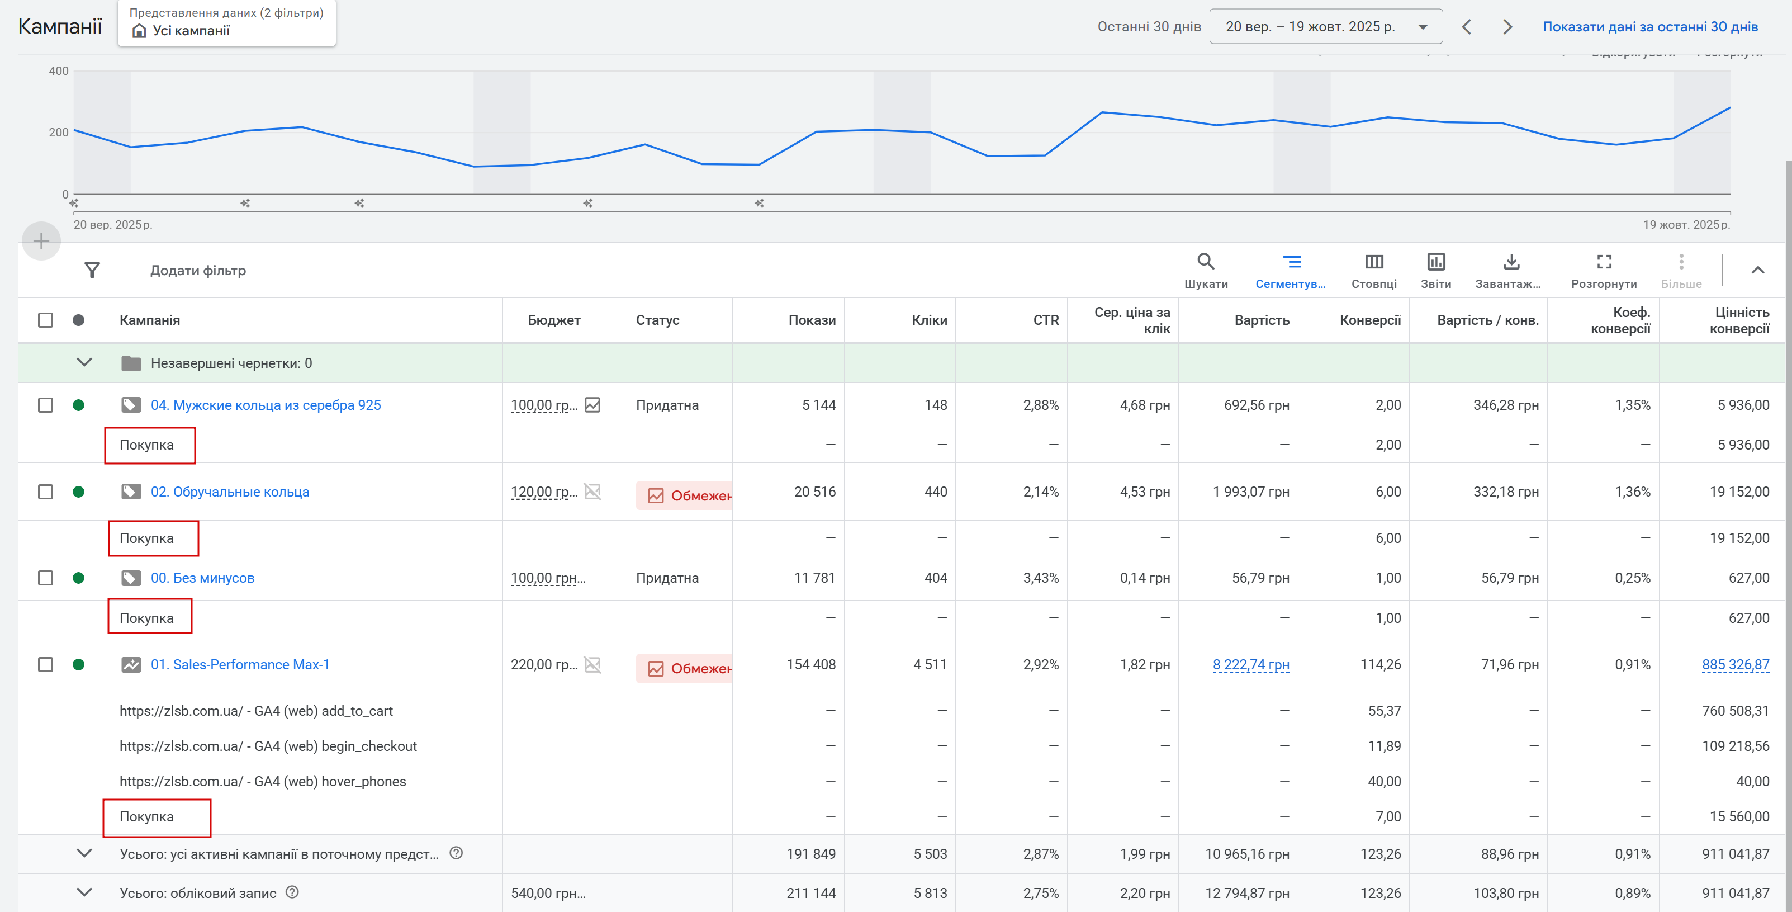The image size is (1792, 912).
Task: Click the round plus button below the chart
Action: tap(41, 242)
